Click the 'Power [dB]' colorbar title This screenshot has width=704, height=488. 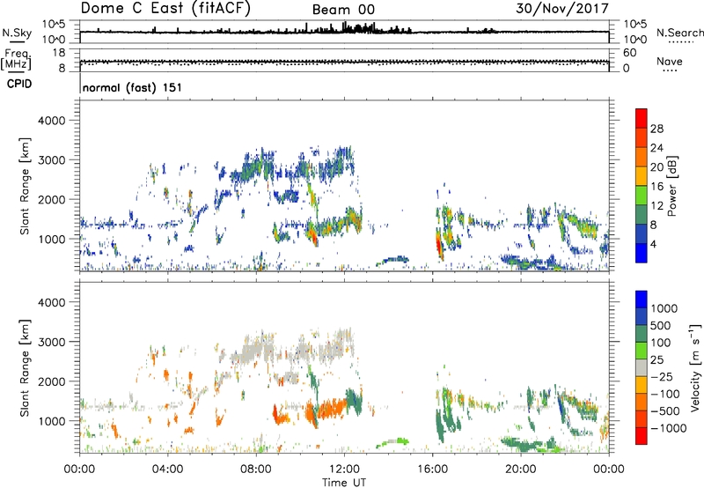[x=672, y=186]
